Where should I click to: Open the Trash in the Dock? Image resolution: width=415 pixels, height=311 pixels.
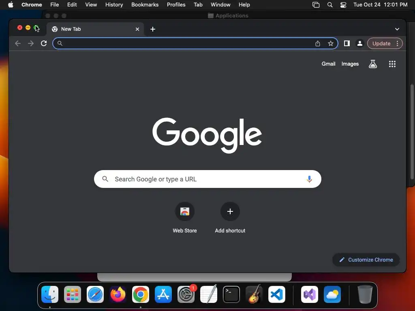click(365, 294)
